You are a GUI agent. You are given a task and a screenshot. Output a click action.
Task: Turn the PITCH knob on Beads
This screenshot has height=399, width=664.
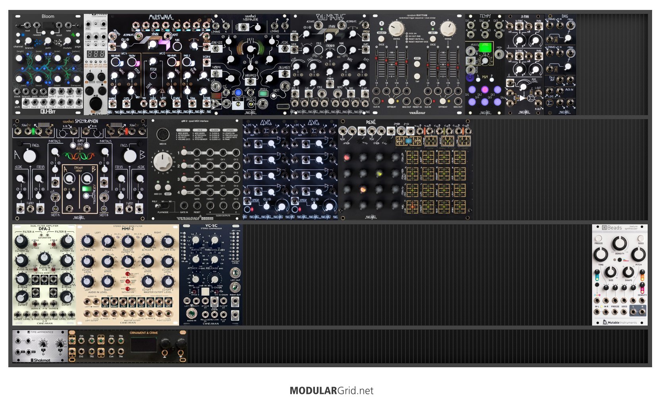(x=638, y=254)
